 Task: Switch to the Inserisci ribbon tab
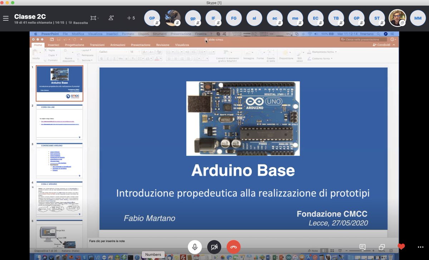coord(54,45)
